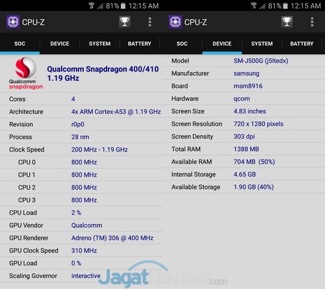Viewport: 325px width, 289px height.
Task: Tap the Hardware value qcom
Action: (x=242, y=99)
